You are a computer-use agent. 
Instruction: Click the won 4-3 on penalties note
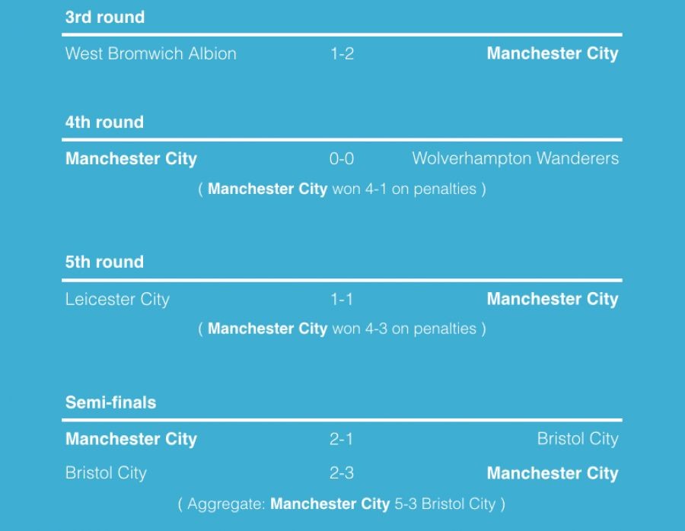tap(342, 329)
